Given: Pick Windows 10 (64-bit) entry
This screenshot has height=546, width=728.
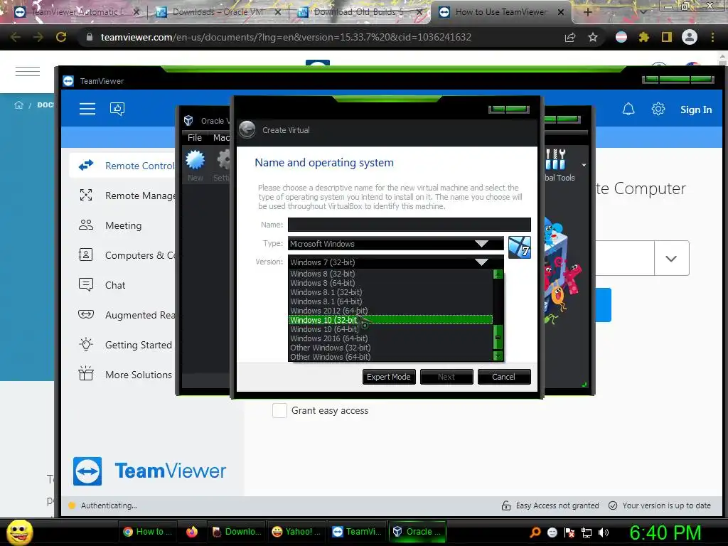Looking at the screenshot, I should point(390,329).
